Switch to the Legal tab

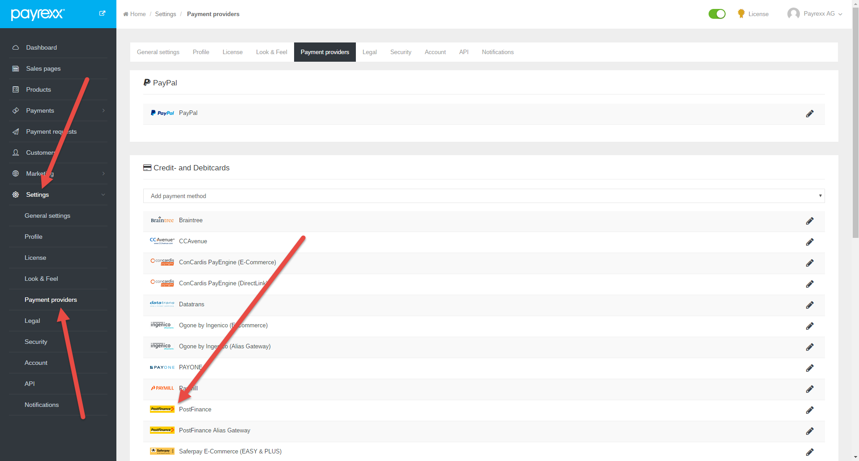(370, 52)
